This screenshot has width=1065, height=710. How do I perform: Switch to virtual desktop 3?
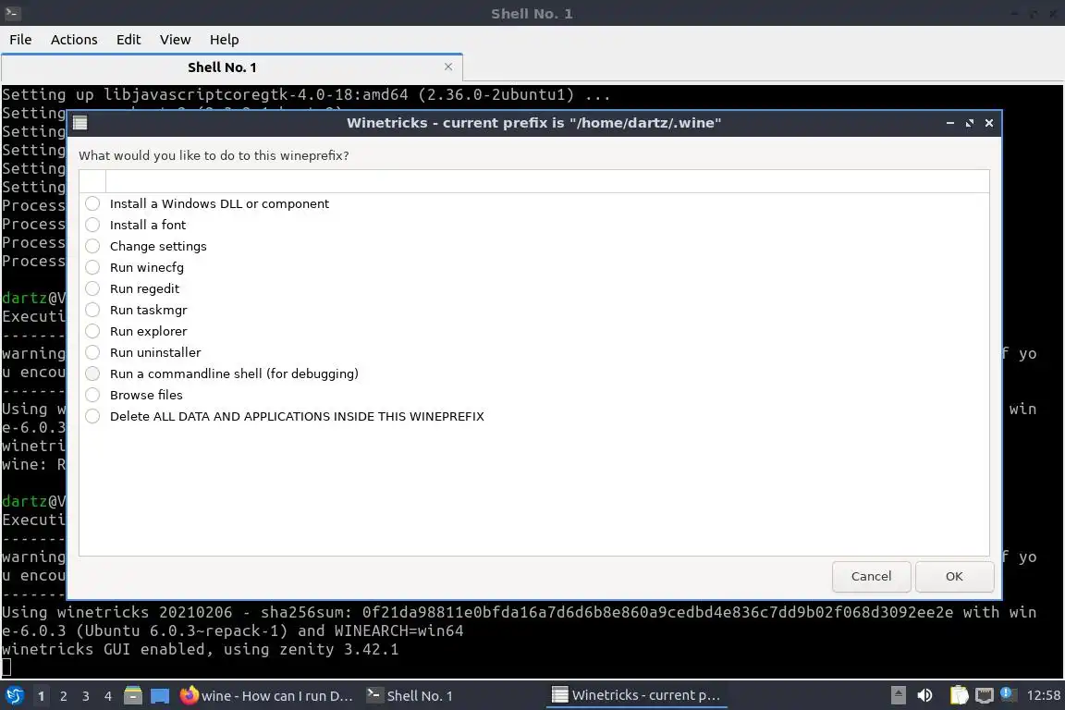(86, 696)
